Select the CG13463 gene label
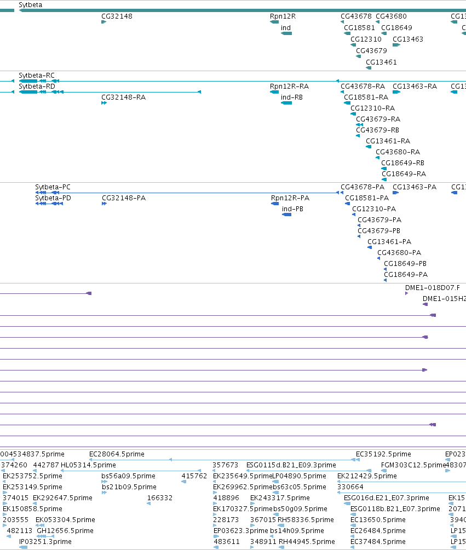 click(x=408, y=39)
